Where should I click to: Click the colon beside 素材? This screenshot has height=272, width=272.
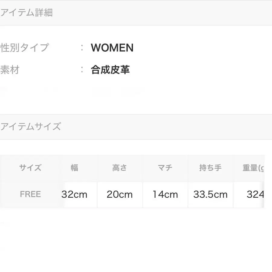(x=82, y=70)
